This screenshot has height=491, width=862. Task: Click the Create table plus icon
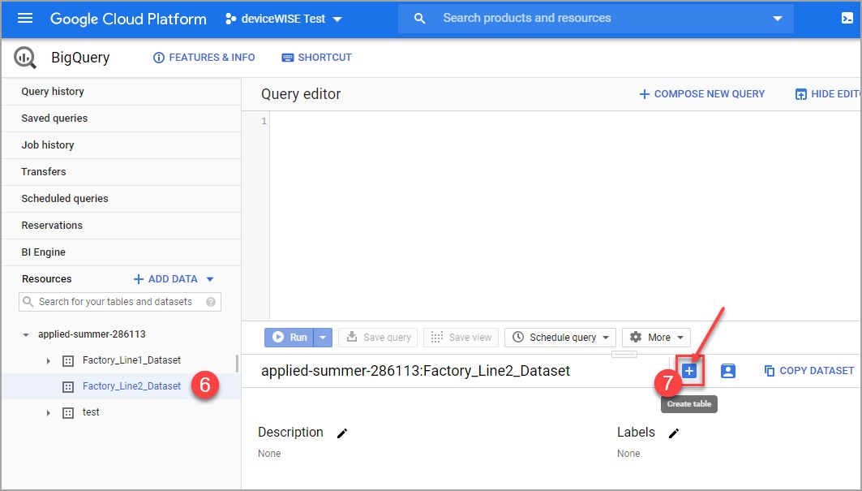[689, 371]
